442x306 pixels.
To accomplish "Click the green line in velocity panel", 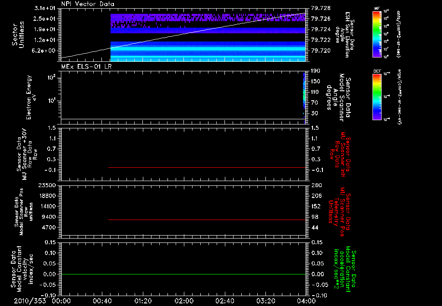I will [x=183, y=274].
